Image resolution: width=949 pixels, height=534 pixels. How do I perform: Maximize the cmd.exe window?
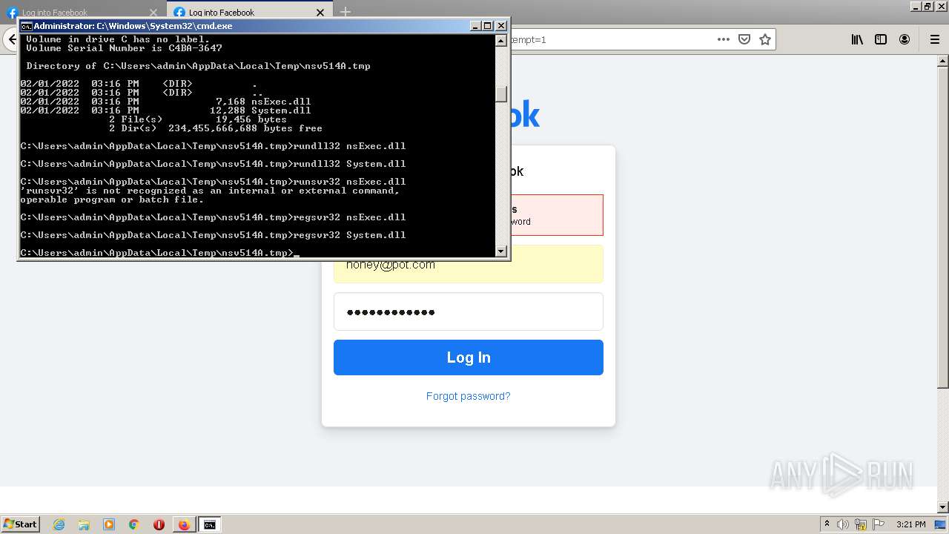[x=488, y=25]
